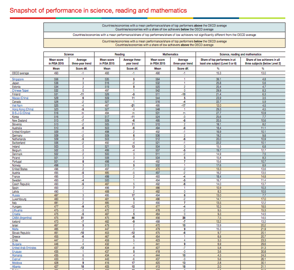Click the page title about performance snapshot
Image resolution: width=294 pixels, height=270 pixels.
pyautogui.click(x=98, y=10)
